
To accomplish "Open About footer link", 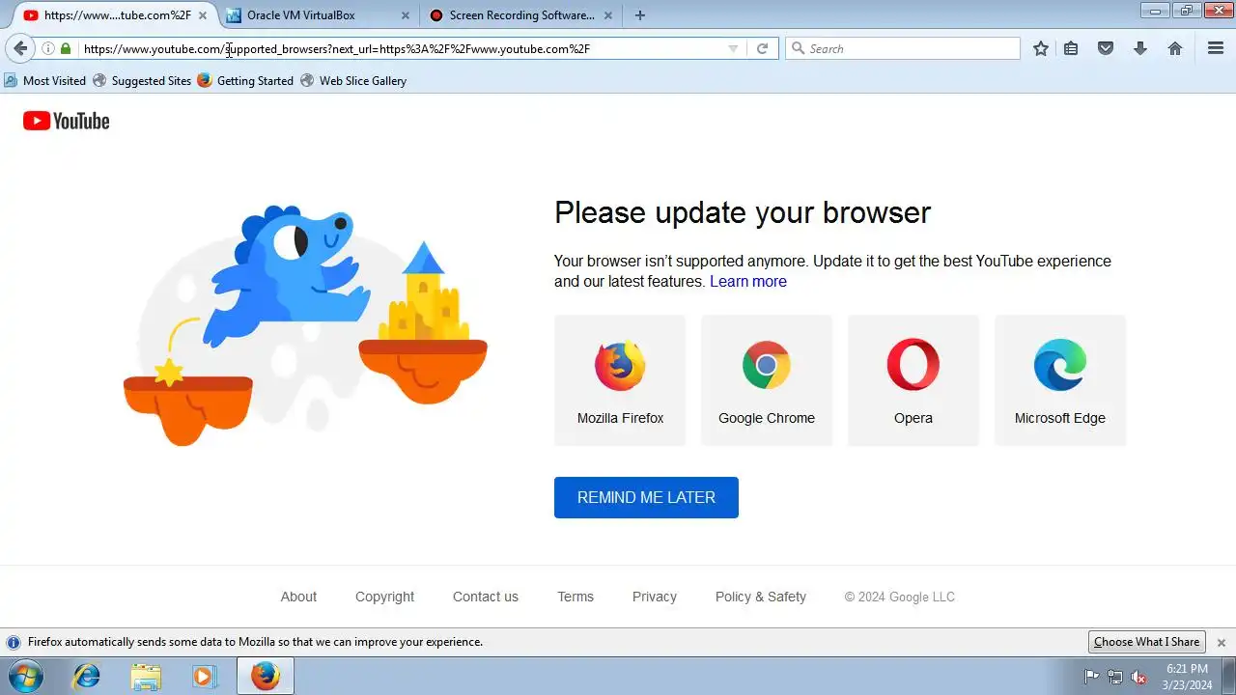I will coord(298,597).
